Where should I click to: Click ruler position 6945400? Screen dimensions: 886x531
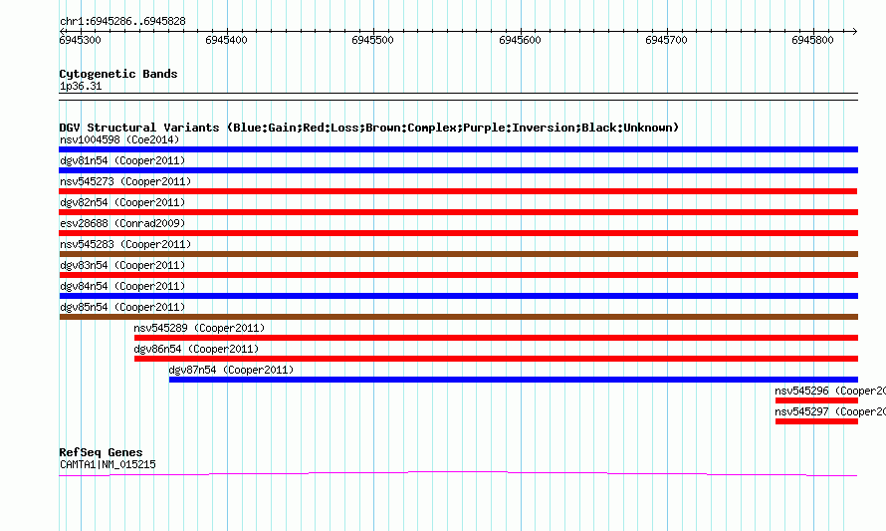coord(227,40)
